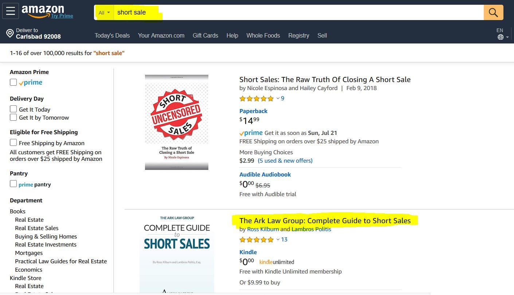The image size is (514, 295).
Task: Open the Amazon hamburger navigation menu
Action: click(10, 11)
